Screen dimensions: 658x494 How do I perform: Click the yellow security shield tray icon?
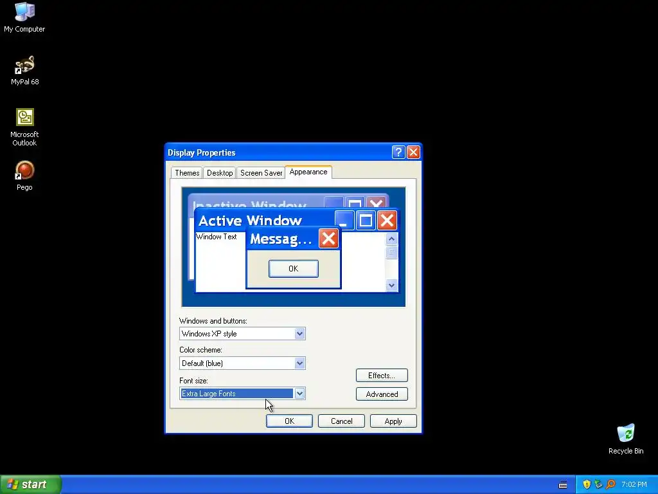coord(587,484)
